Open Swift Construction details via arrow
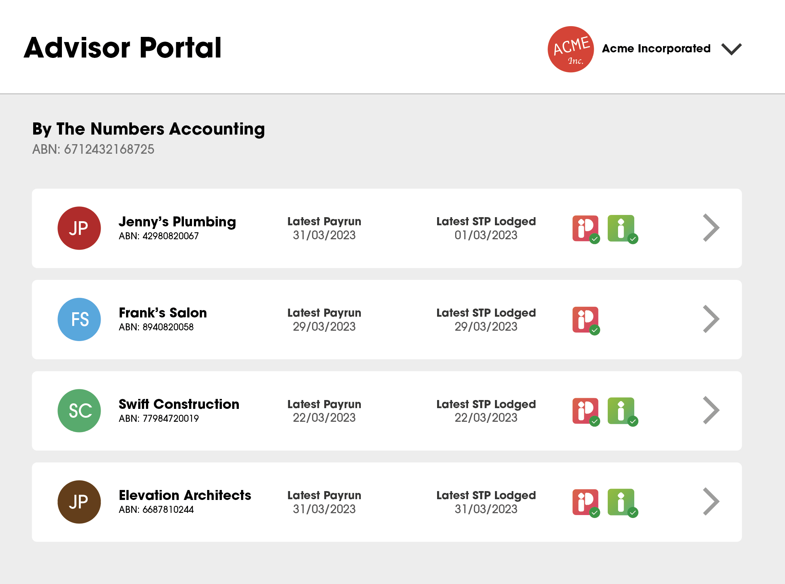 coord(711,411)
